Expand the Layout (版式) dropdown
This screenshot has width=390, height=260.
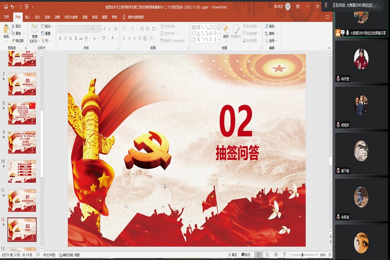point(47,26)
